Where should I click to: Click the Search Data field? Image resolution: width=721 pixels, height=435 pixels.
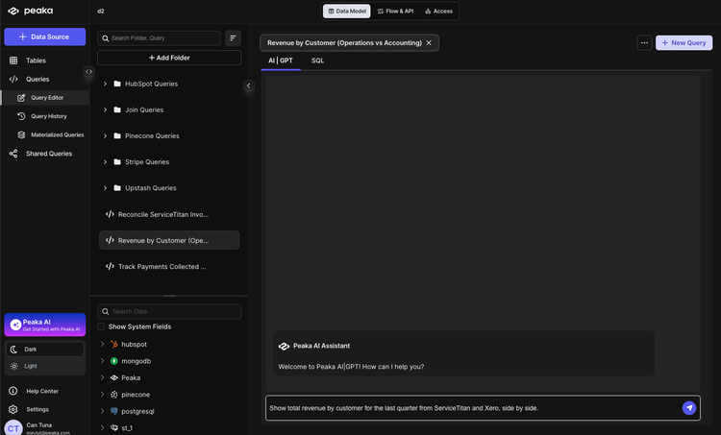(169, 311)
